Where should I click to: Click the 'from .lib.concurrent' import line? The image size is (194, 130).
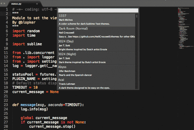[33, 53]
